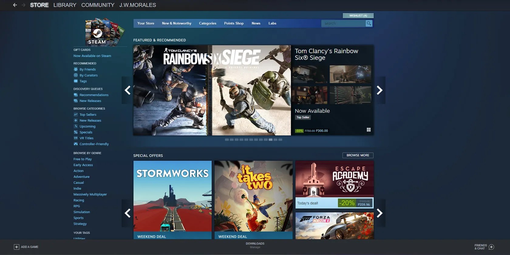
Task: Open the Stormworks weekend deal
Action: (x=172, y=200)
